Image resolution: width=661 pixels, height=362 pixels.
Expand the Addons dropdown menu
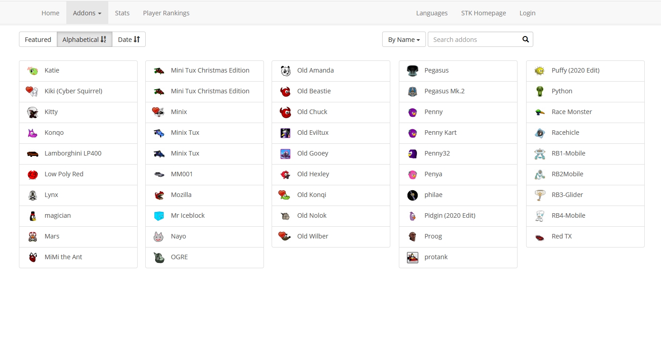(87, 13)
